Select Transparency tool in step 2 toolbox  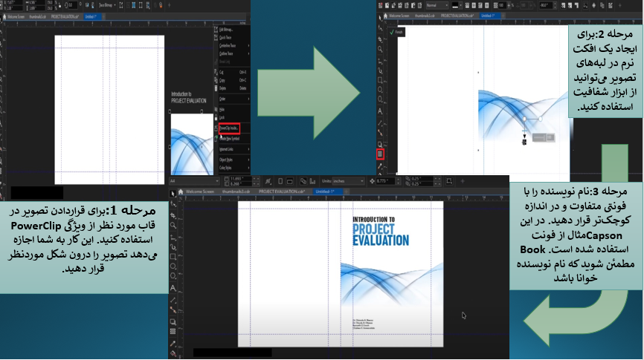[380, 154]
